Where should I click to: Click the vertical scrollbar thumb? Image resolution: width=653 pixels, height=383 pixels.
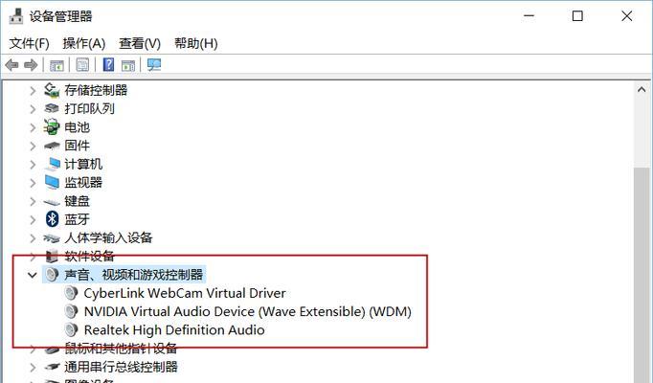(x=642, y=275)
